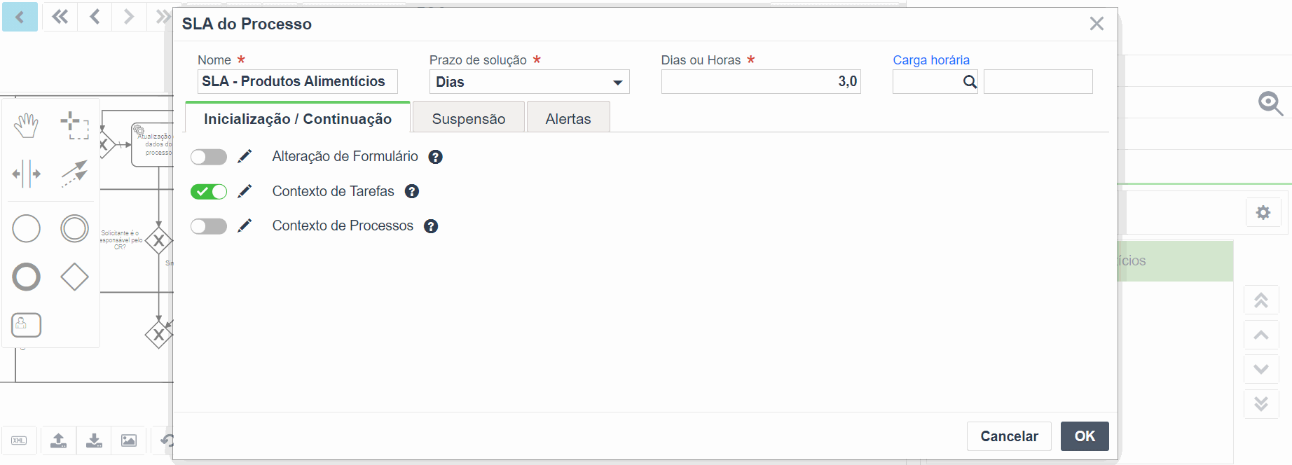The width and height of the screenshot is (1292, 465).
Task: Pick the global connect arrow tool
Action: (74, 174)
